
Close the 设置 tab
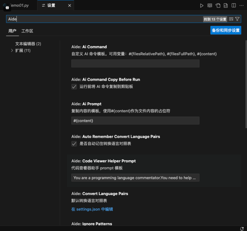tap(69, 6)
